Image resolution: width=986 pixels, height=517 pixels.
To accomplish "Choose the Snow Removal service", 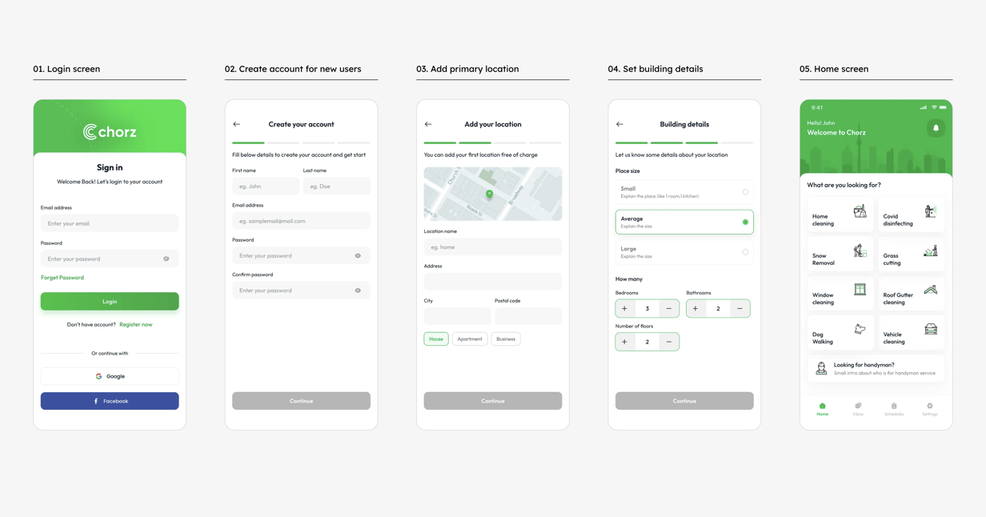I will point(840,255).
